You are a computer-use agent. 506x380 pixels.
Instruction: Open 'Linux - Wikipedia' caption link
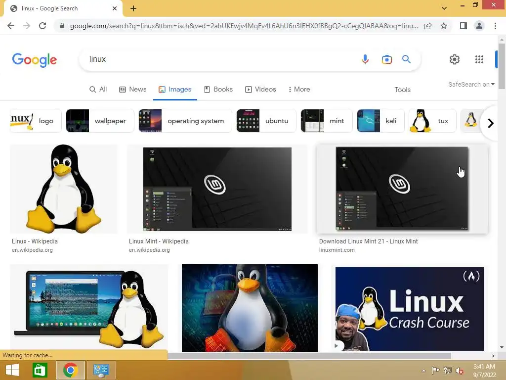point(35,241)
